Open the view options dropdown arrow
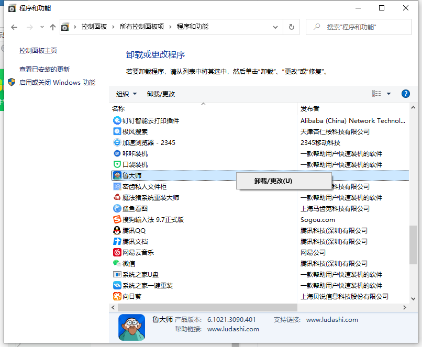Image resolution: width=422 pixels, height=347 pixels. pos(388,94)
